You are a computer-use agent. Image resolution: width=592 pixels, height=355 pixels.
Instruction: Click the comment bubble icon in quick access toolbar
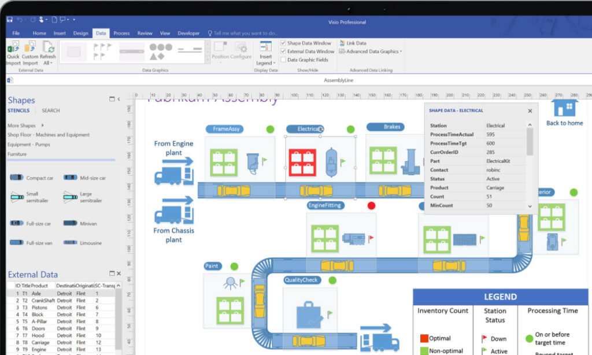pos(62,19)
